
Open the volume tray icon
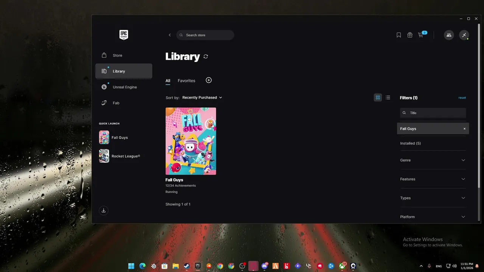click(x=455, y=266)
